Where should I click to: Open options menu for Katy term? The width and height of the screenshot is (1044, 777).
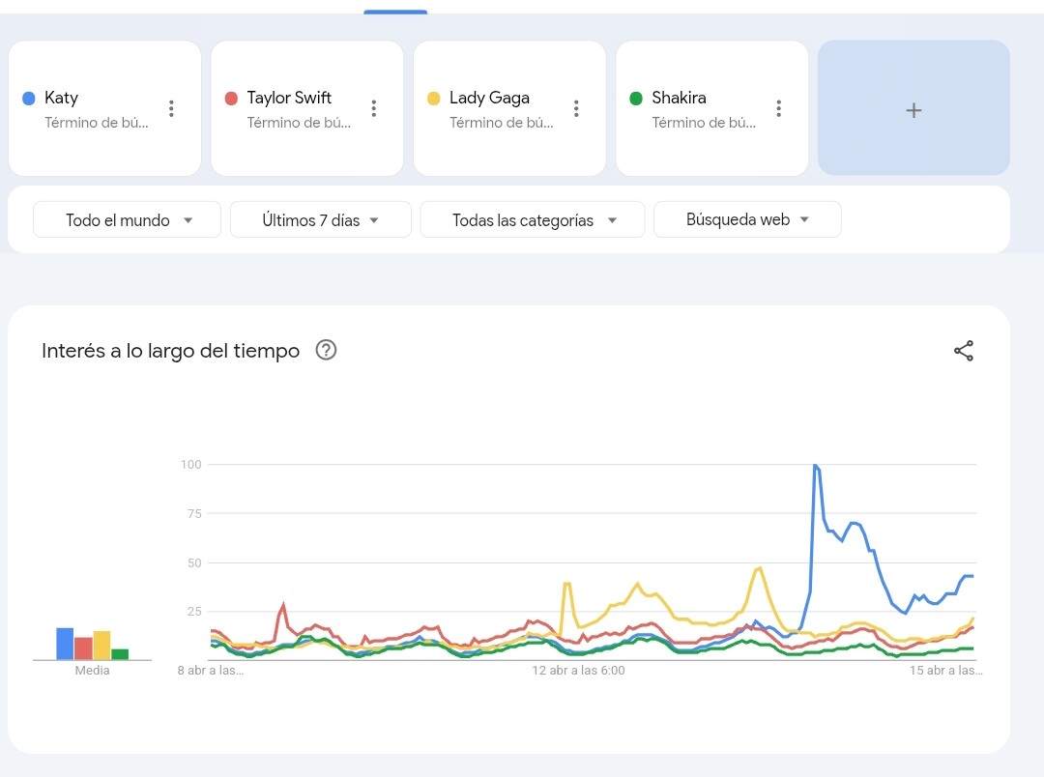click(171, 108)
